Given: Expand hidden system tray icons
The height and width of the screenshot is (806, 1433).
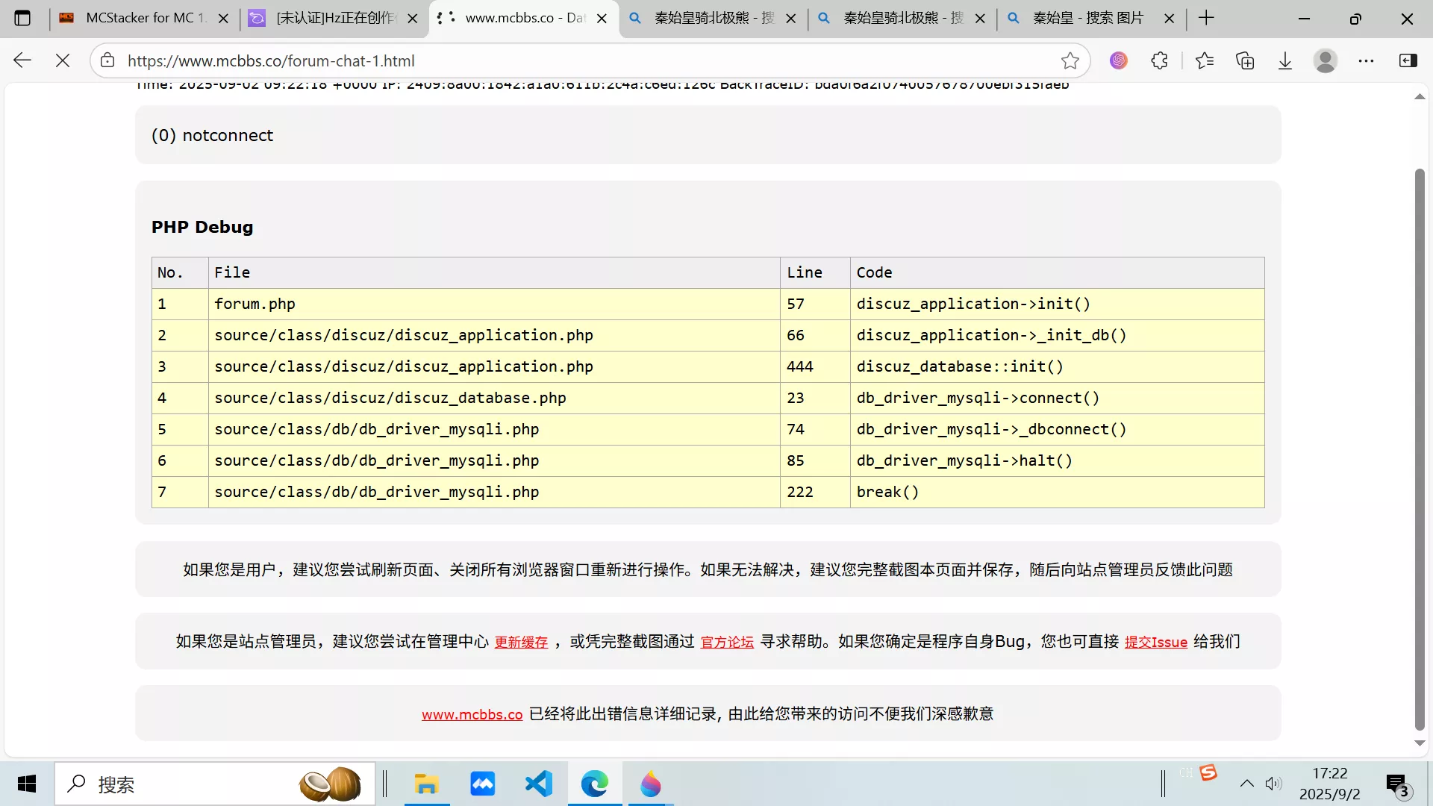Looking at the screenshot, I should coord(1246,784).
